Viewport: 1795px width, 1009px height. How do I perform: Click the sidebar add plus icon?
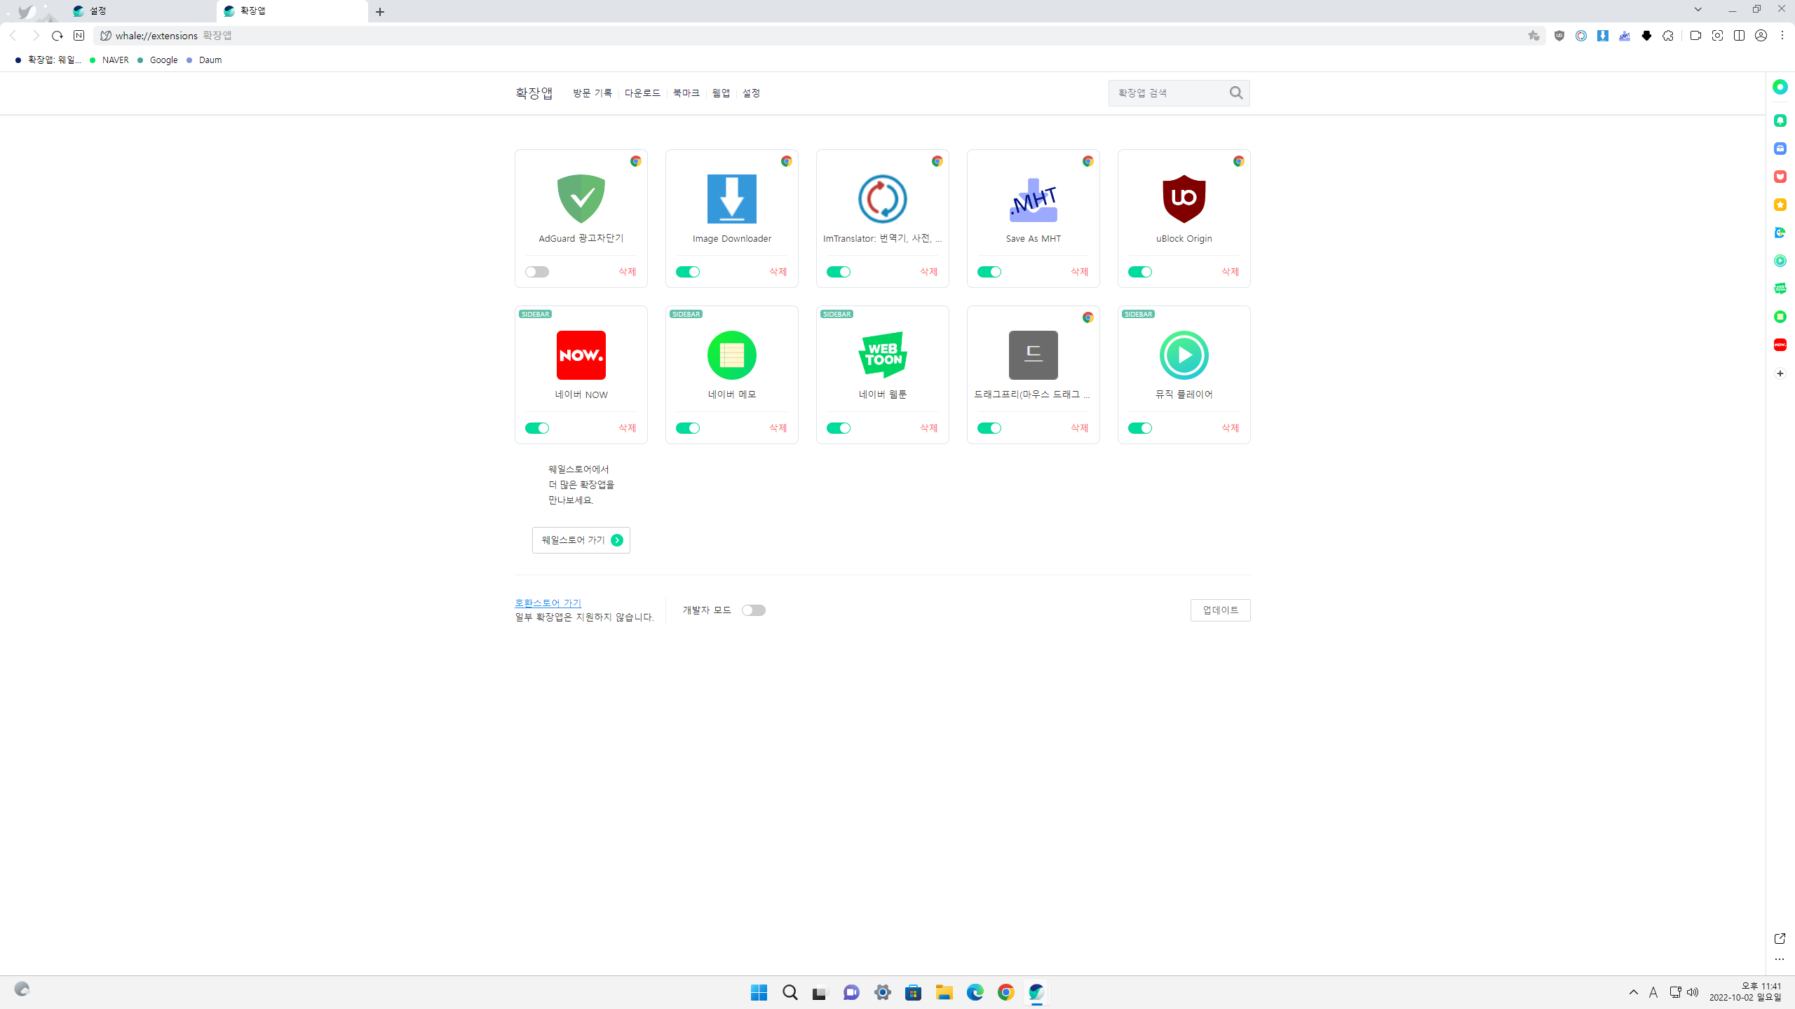coord(1780,373)
